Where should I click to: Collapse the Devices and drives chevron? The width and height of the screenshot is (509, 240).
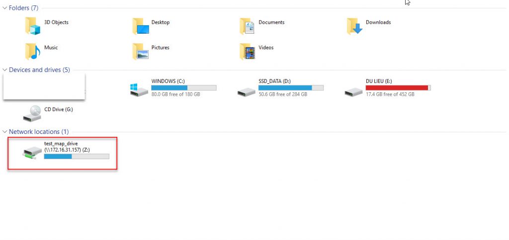pyautogui.click(x=4, y=69)
